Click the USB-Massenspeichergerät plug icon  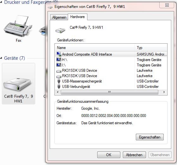(x=59, y=81)
